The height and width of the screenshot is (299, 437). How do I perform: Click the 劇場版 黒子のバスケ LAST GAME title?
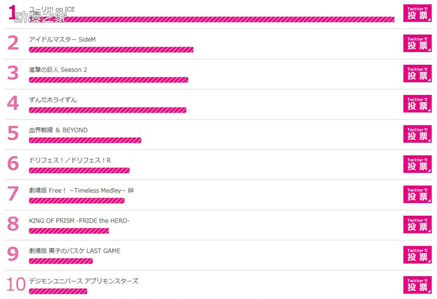click(x=75, y=251)
